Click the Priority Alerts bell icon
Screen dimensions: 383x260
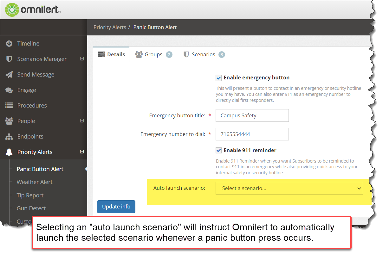[x=9, y=152]
